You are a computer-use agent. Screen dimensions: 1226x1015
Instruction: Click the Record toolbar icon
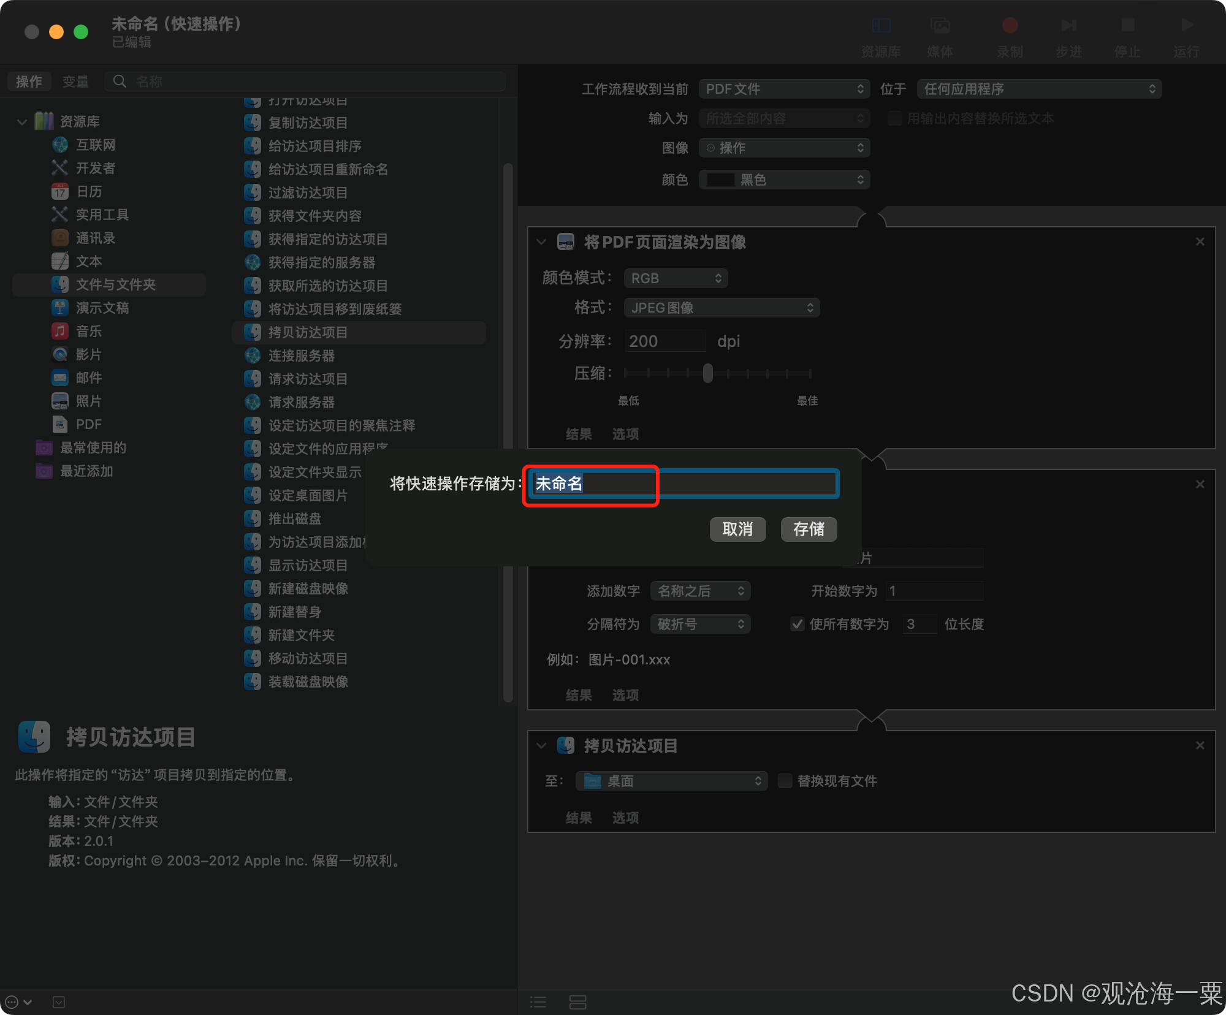(1010, 26)
